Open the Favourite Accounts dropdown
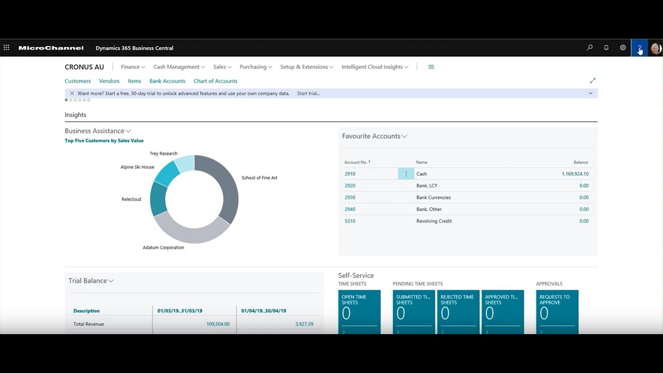 (374, 136)
